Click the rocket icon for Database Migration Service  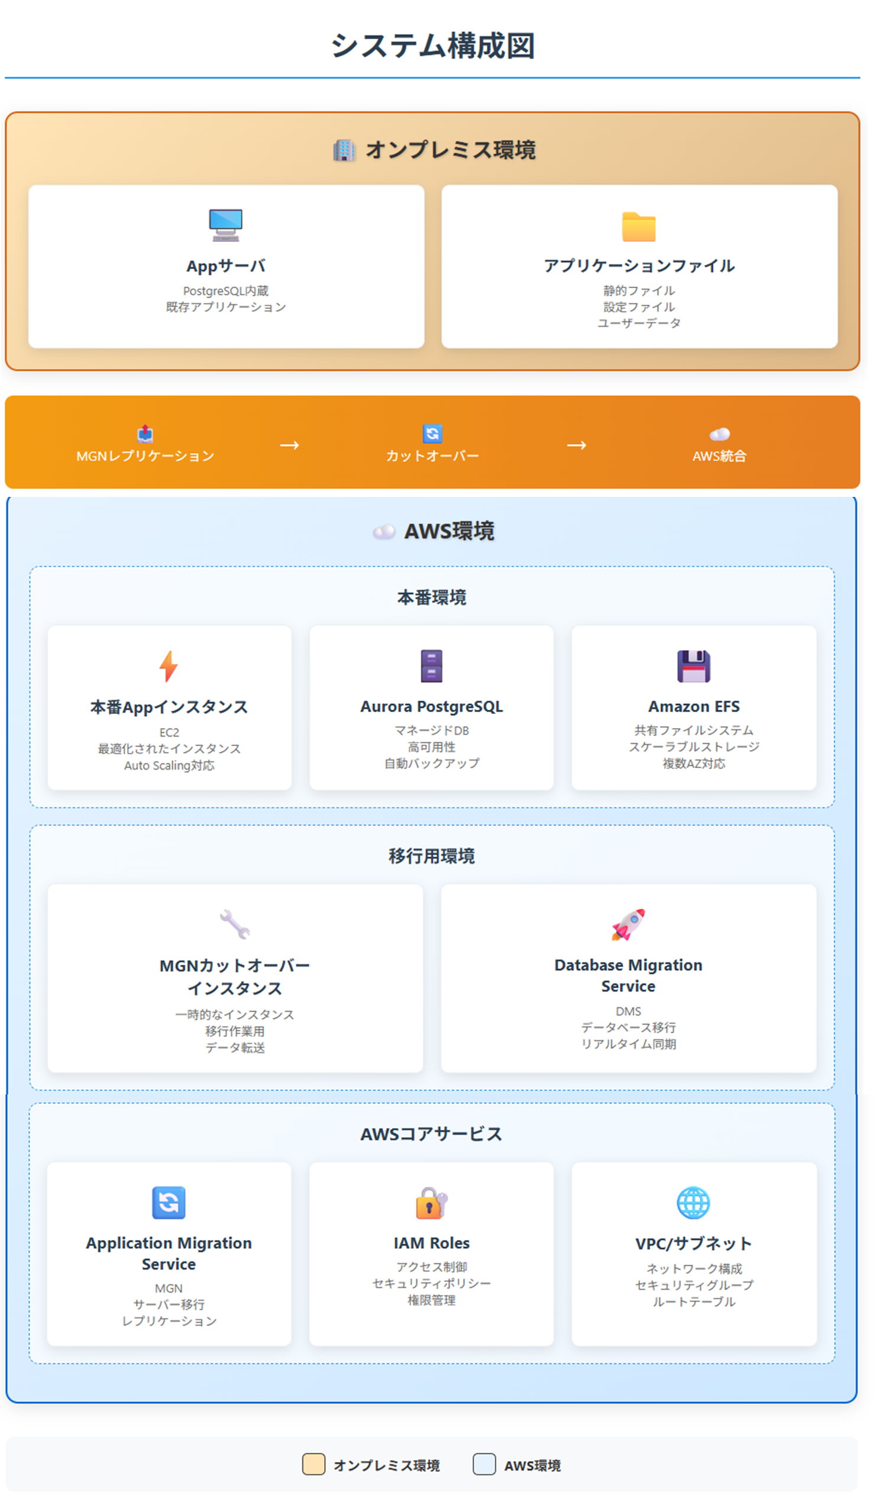(x=629, y=925)
